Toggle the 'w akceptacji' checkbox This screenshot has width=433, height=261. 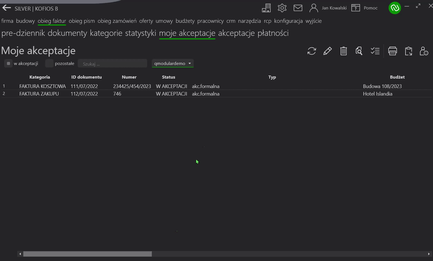pyautogui.click(x=8, y=63)
